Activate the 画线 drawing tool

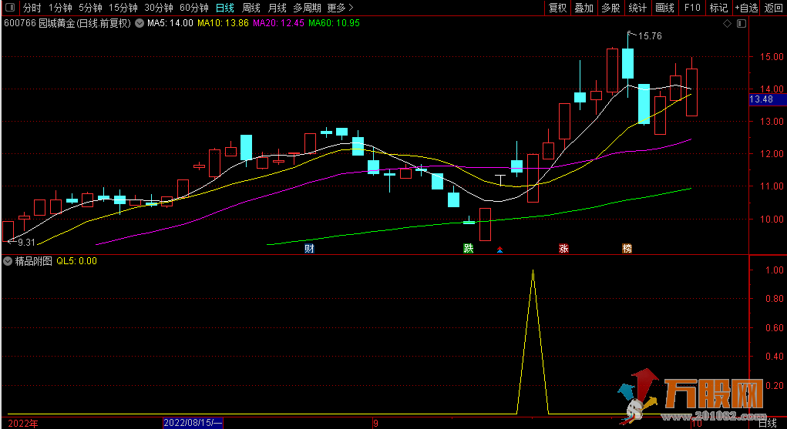pyautogui.click(x=664, y=8)
